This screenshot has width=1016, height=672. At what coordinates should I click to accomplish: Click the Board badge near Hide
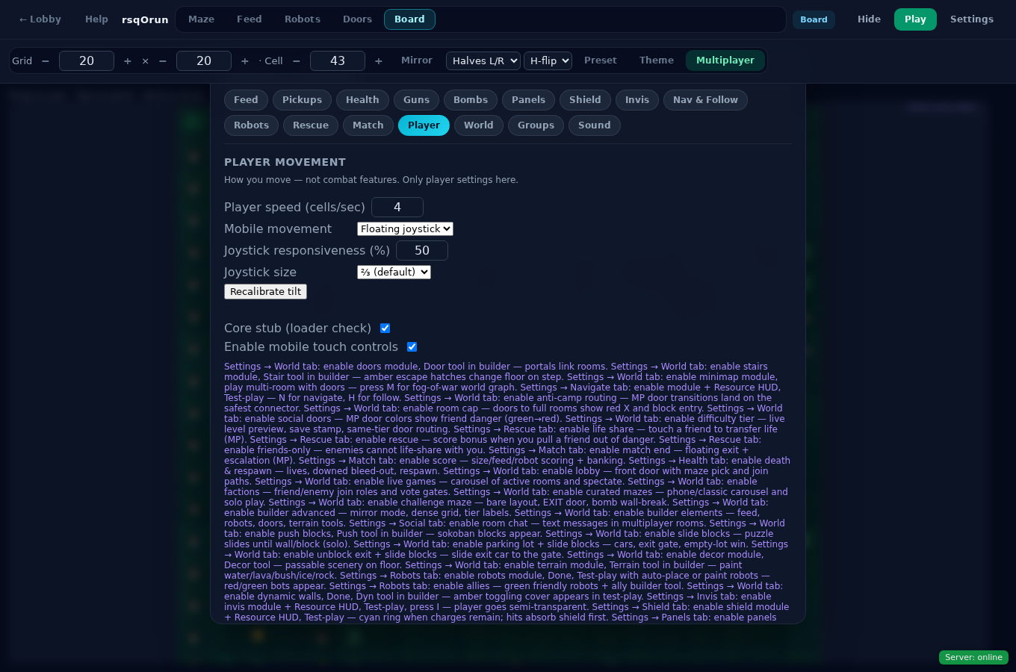coord(814,19)
